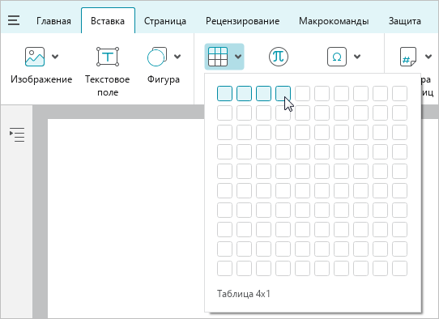
Task: Switch to the Макрокоманды tab
Action: click(x=334, y=21)
